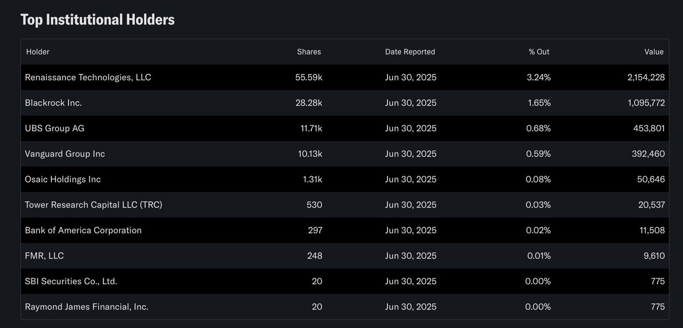Click the 0.00% in Raymond James row

538,307
